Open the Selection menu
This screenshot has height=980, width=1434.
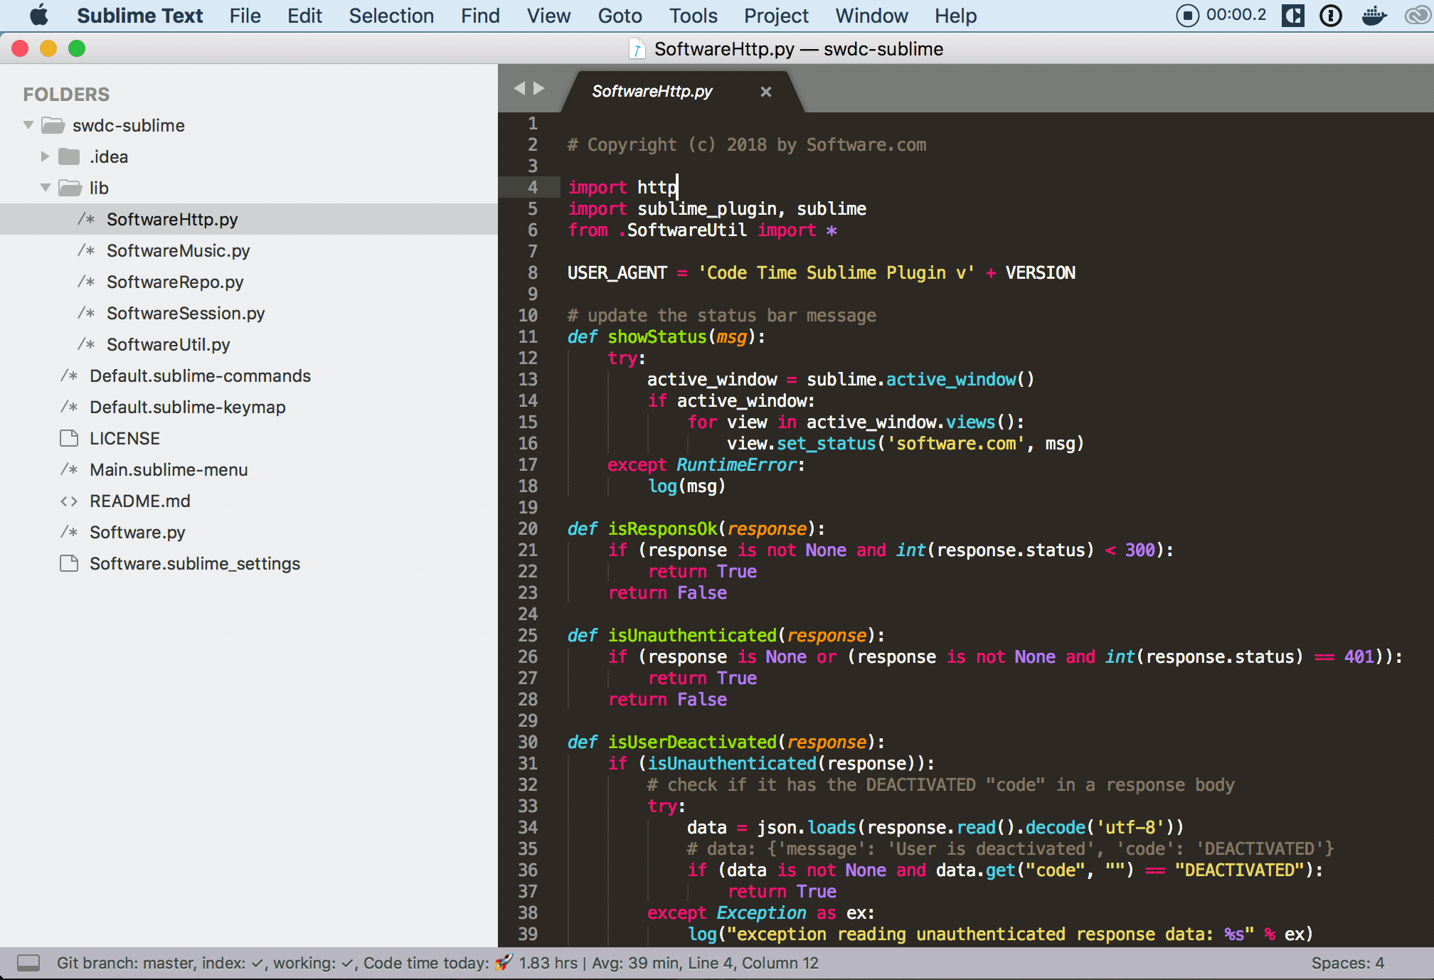tap(391, 16)
